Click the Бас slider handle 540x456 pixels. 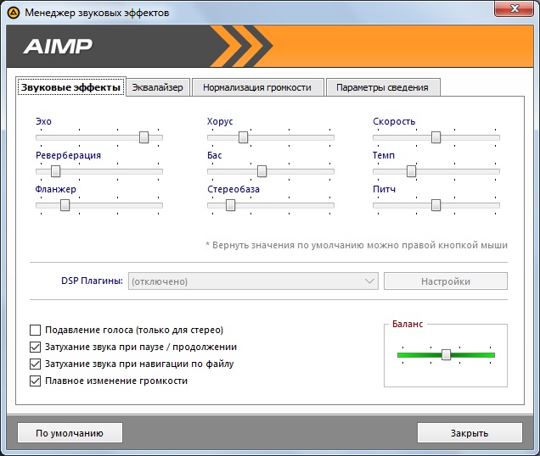coord(262,171)
